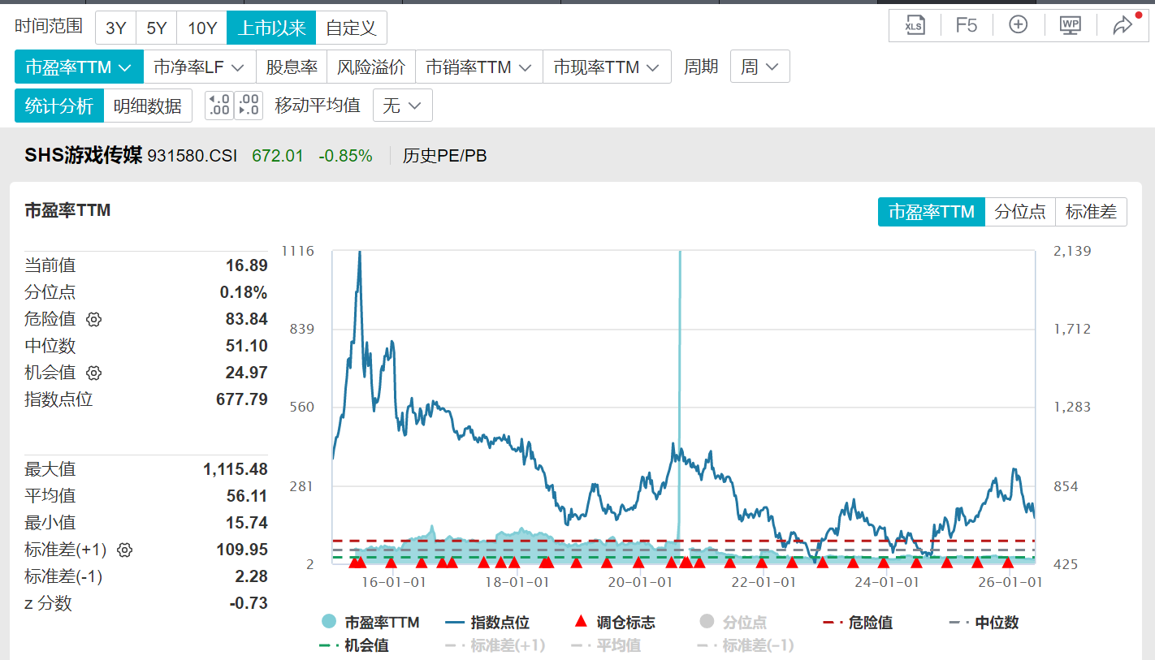The height and width of the screenshot is (660, 1155).
Task: Toggle the 指数点位 legend series
Action: [487, 623]
